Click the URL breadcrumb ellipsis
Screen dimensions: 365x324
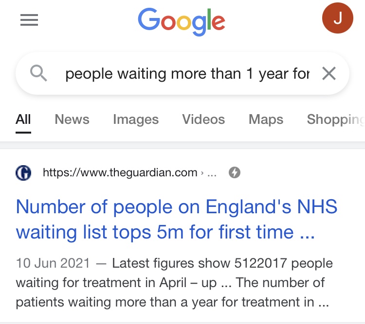coord(212,173)
